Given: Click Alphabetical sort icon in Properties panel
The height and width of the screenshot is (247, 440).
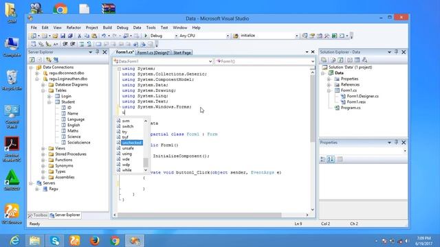Looking at the screenshot, I should [331, 159].
